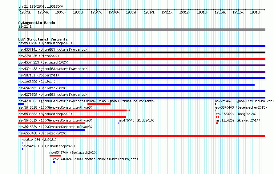
Task: Open nsv4279259 (gnomADStructuralVariants) label
Action: [53, 95]
